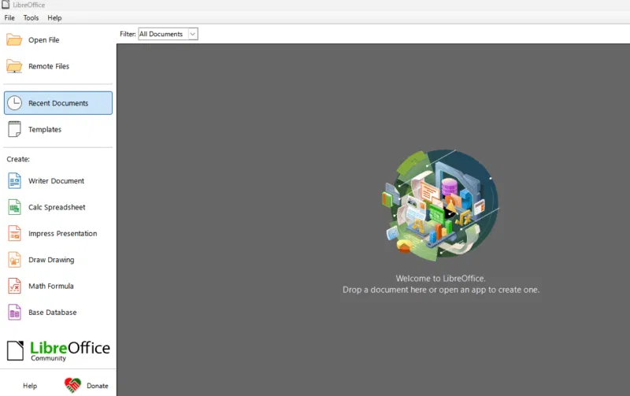
Task: Click the Recent Documents clock icon
Action: tap(15, 103)
